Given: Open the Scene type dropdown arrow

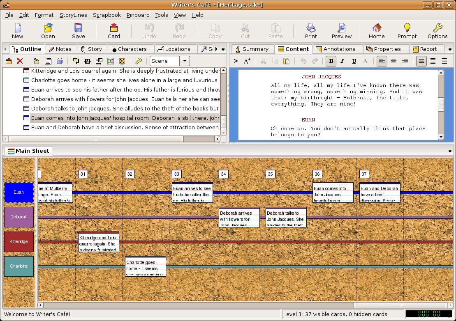Looking at the screenshot, I should pos(185,61).
